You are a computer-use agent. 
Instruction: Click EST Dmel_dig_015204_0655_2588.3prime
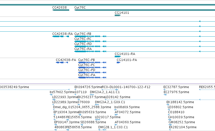pos(82,107)
